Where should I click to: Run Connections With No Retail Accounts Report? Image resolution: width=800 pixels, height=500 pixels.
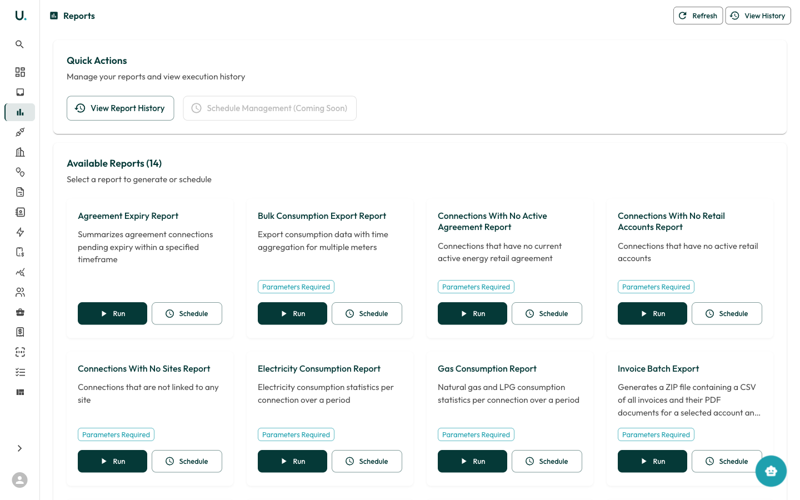pos(652,313)
